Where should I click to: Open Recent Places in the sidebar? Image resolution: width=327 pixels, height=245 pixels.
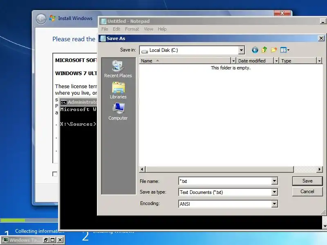pyautogui.click(x=118, y=69)
